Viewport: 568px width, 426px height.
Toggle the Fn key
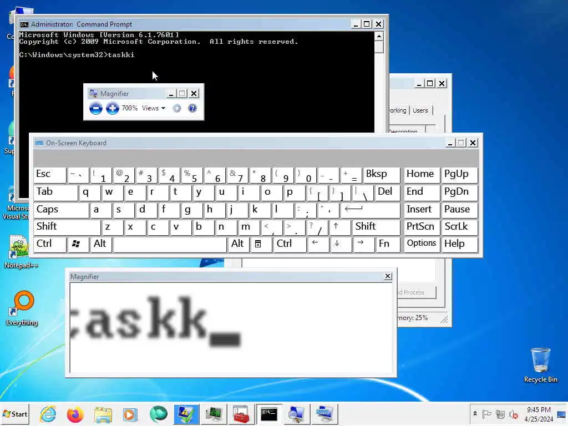pyautogui.click(x=387, y=244)
